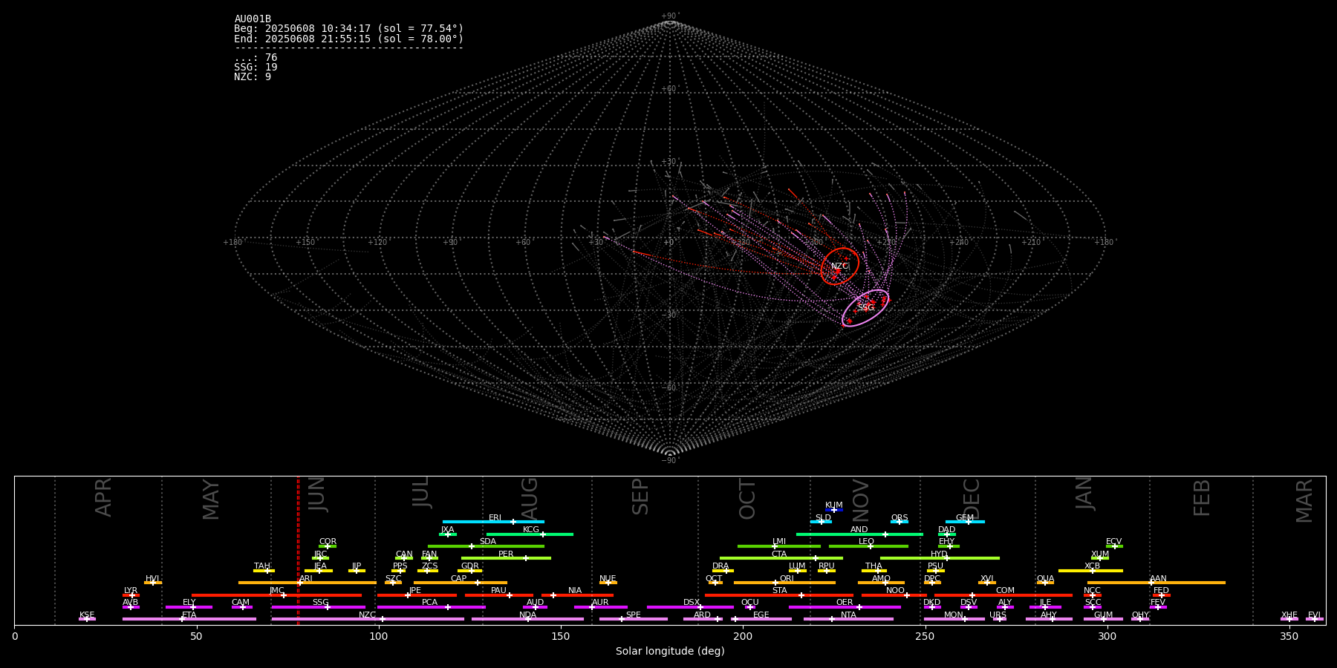This screenshot has width=1337, height=668.
Task: Click the TAH shower label in the timeline
Action: 262,566
